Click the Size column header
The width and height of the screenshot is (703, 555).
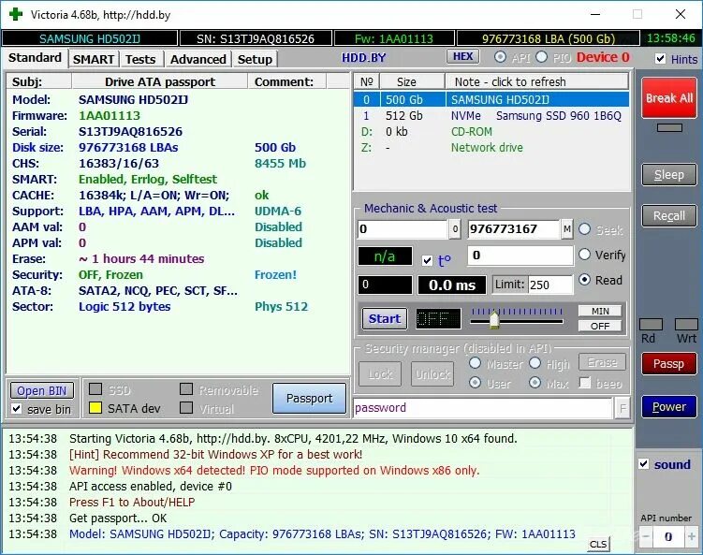tap(412, 81)
